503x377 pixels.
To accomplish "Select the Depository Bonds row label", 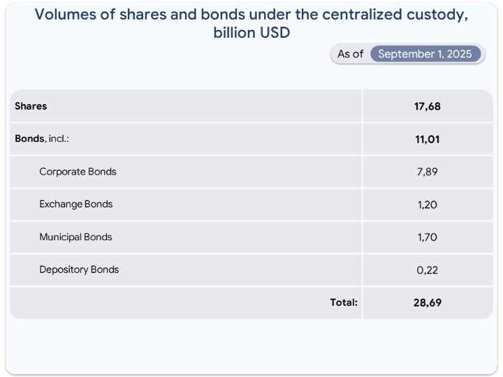I will tap(79, 269).
